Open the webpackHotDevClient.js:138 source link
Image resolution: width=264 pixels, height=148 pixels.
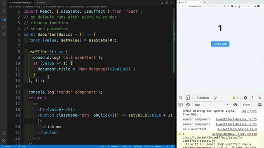click(x=234, y=134)
